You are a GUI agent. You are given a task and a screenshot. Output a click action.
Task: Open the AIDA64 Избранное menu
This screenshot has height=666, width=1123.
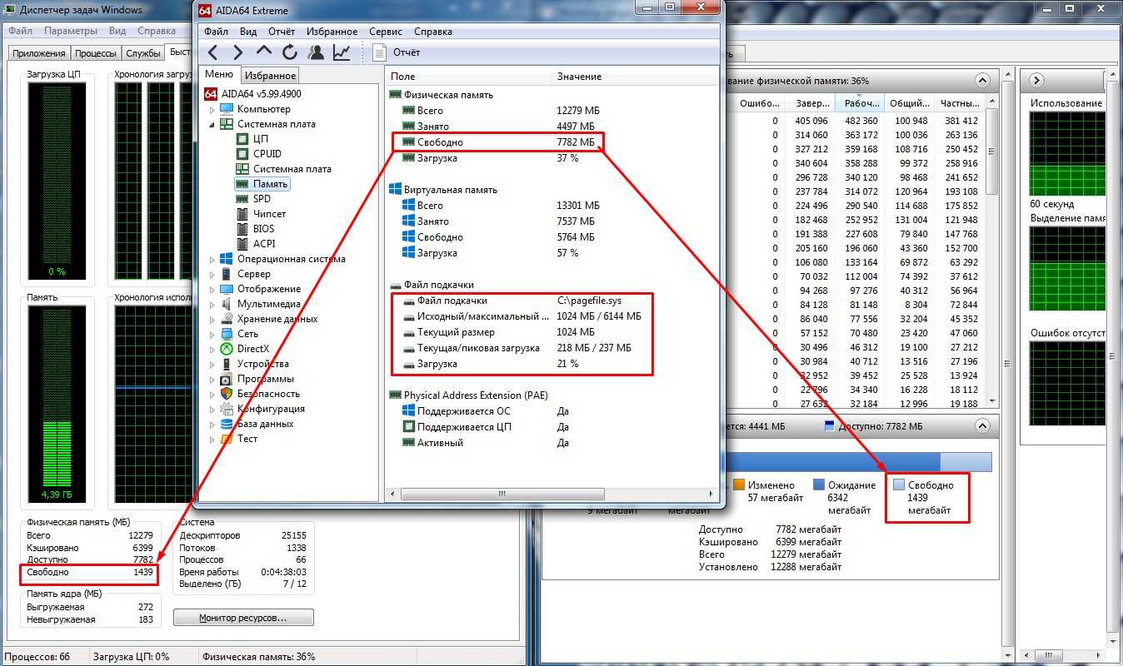click(332, 32)
